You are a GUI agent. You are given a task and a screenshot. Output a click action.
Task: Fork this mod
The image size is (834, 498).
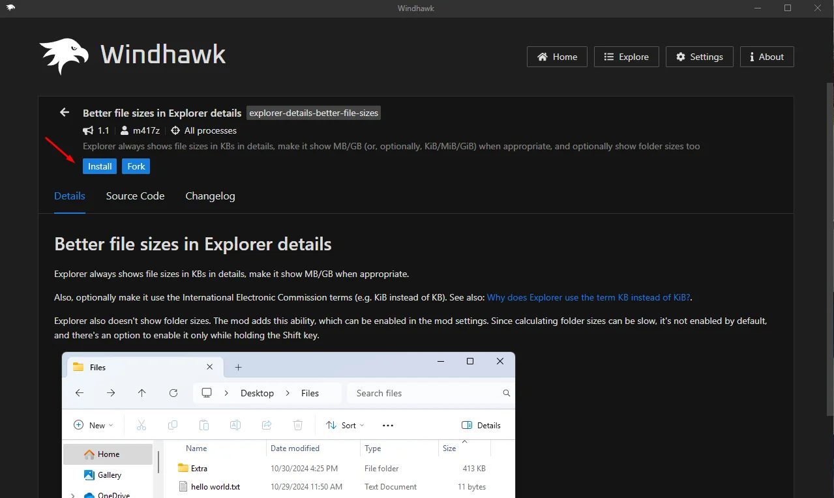[136, 166]
